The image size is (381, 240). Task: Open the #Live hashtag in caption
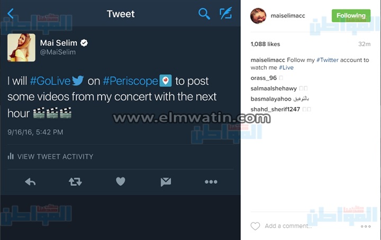(286, 67)
